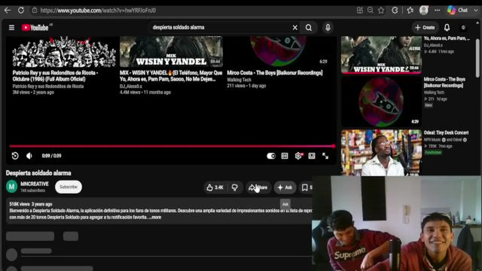Open sidebar title 'Mirco Costa - The Boys'
Image resolution: width=482 pixels, height=271 pixels.
444,82
